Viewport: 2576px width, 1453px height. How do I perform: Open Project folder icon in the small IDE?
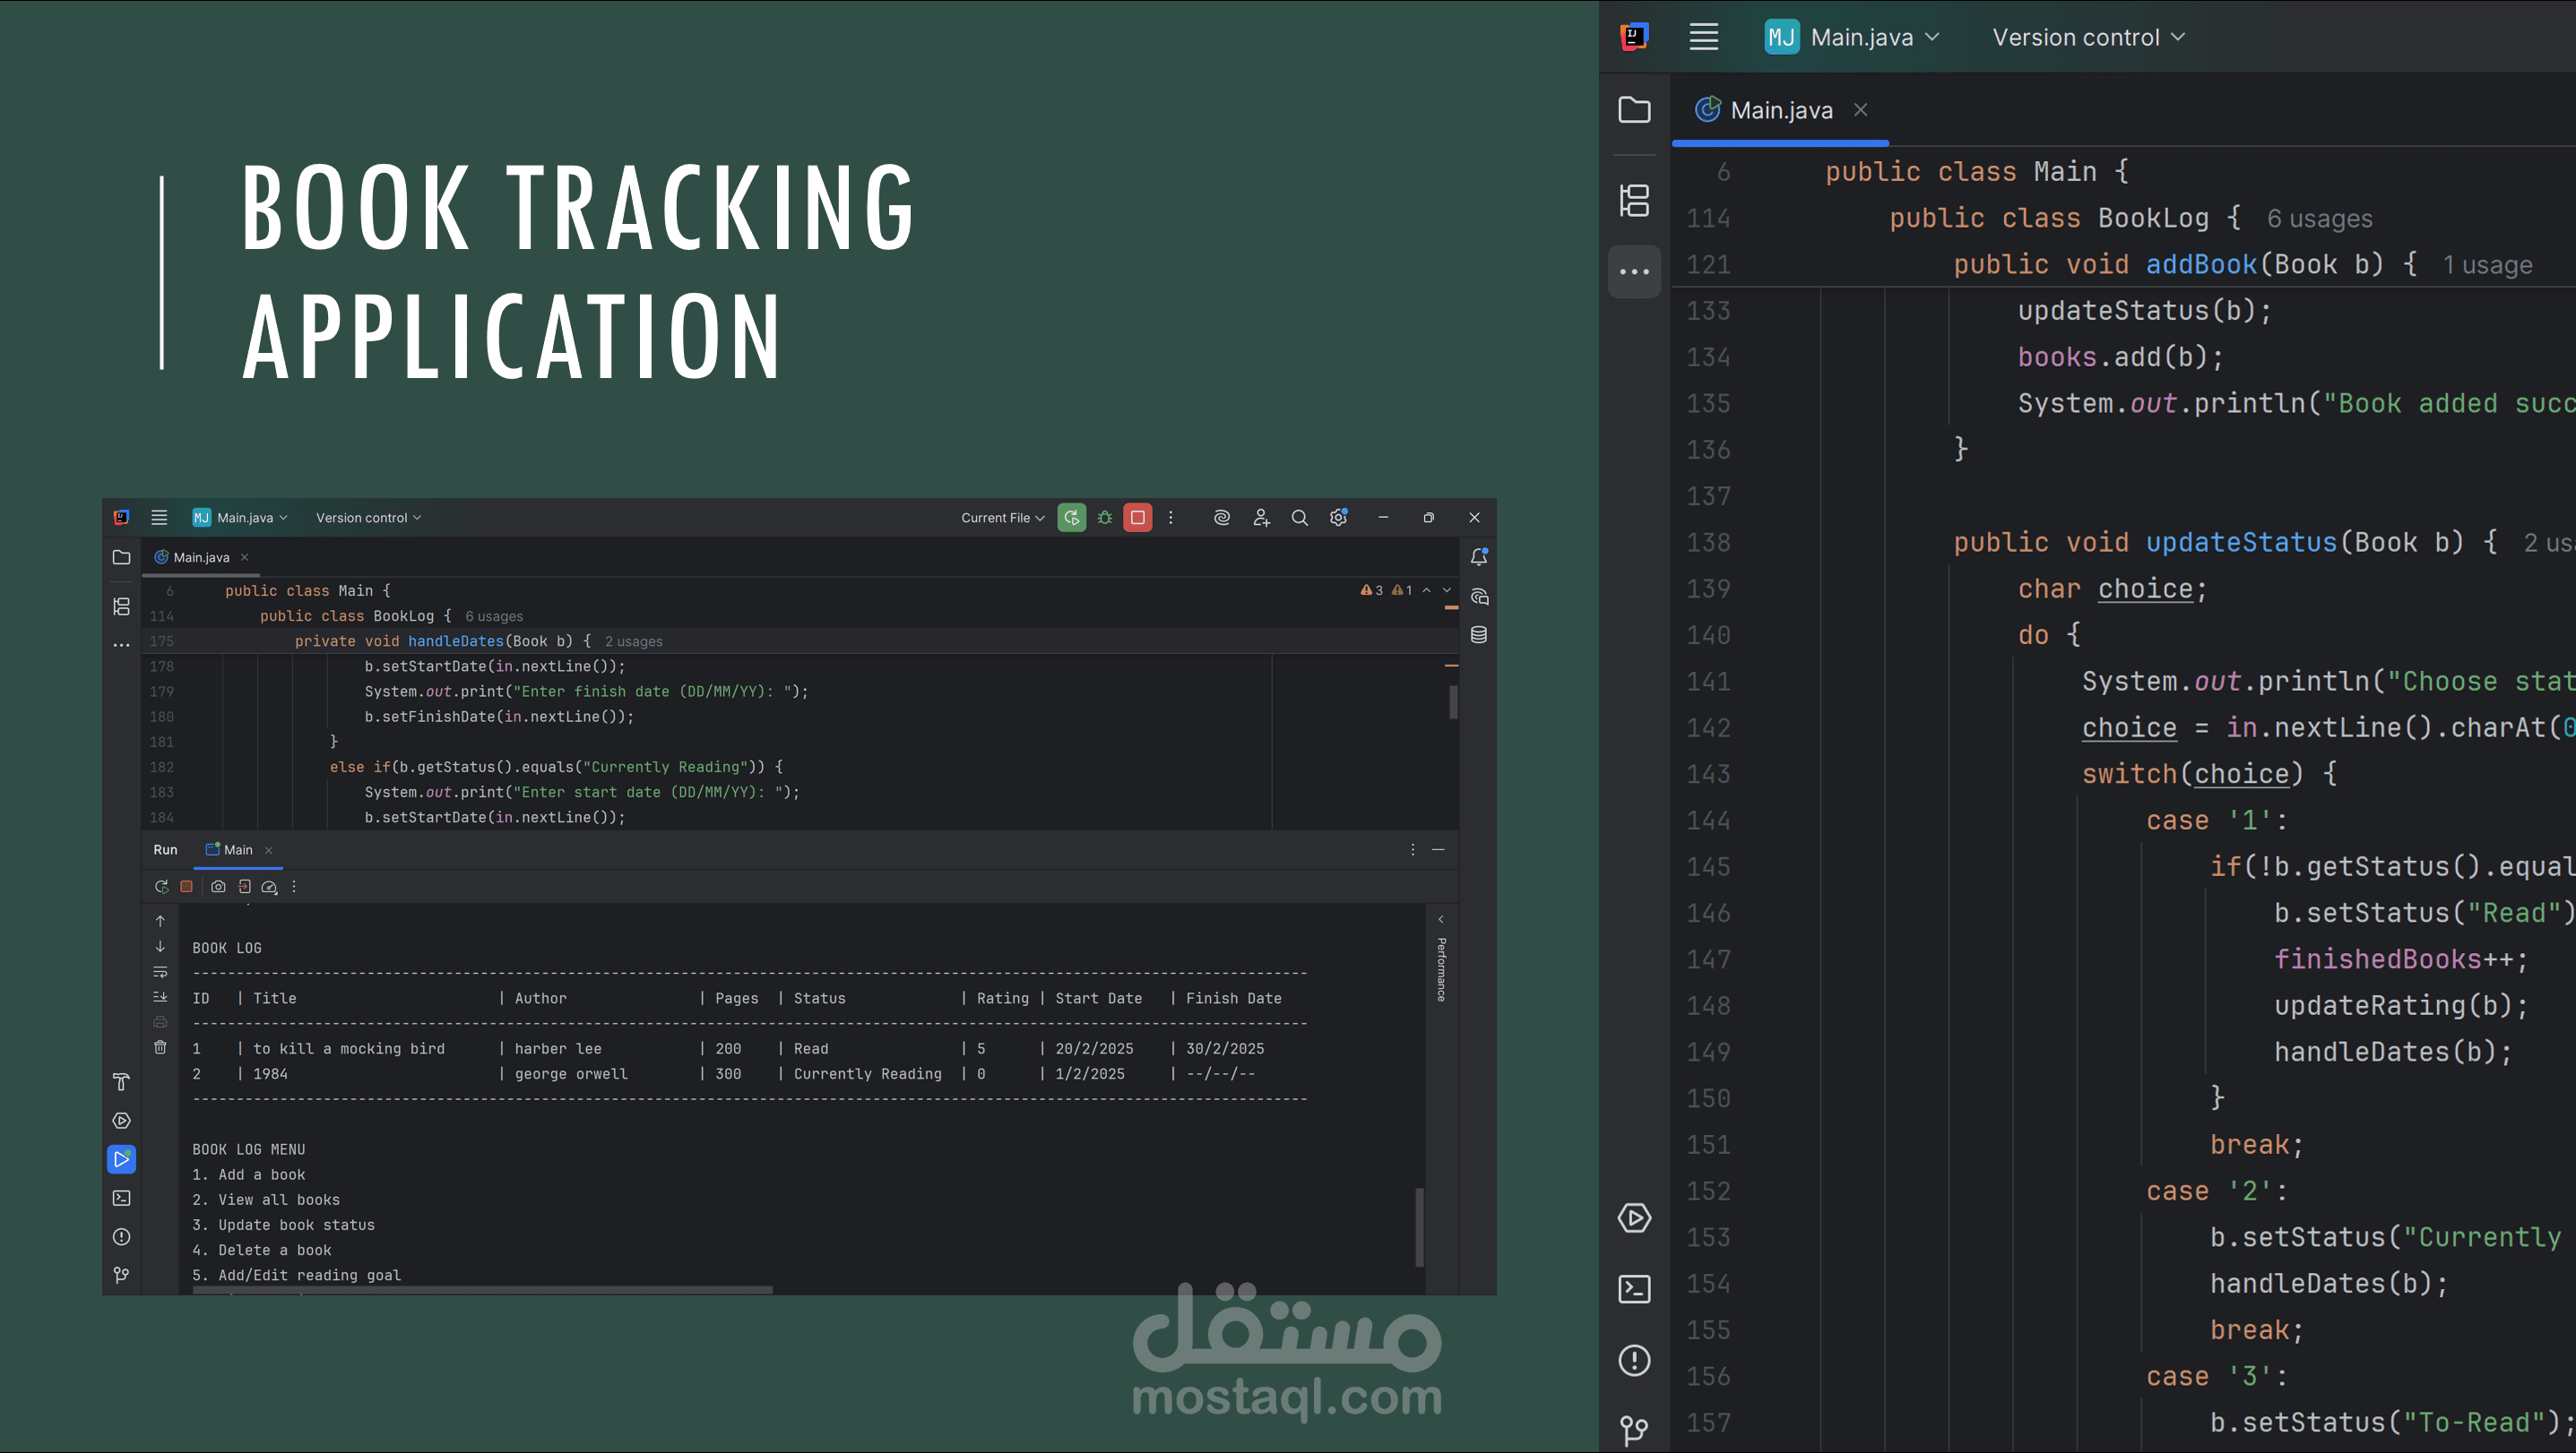pos(122,557)
